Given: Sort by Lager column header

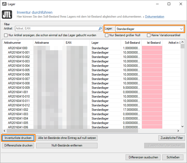Looking at the screenshot, I should pyautogui.click(x=105, y=43).
